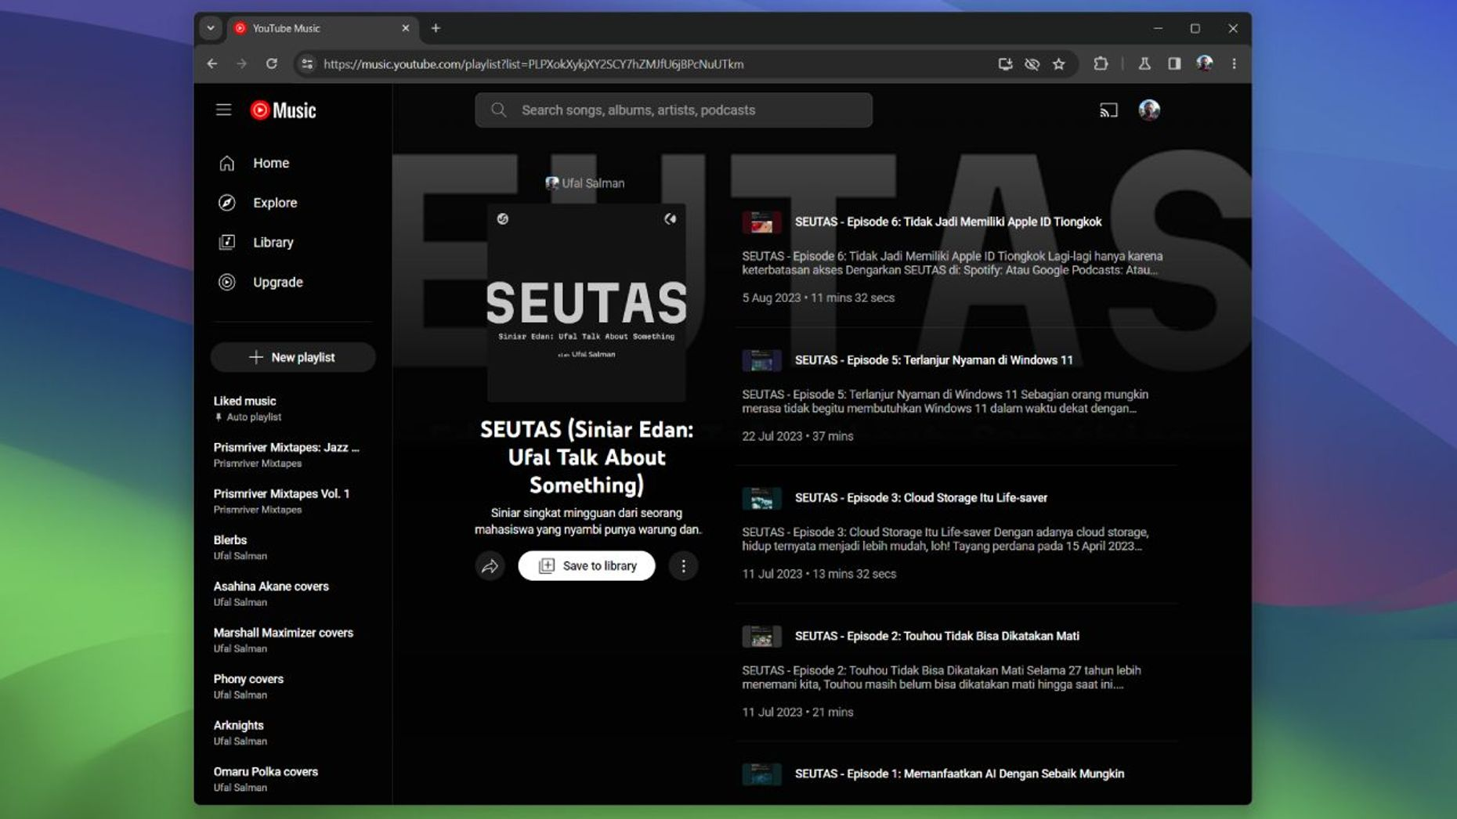
Task: Open Episode 5: Terlanjur Nyaman di Windows 11
Action: [x=934, y=360]
